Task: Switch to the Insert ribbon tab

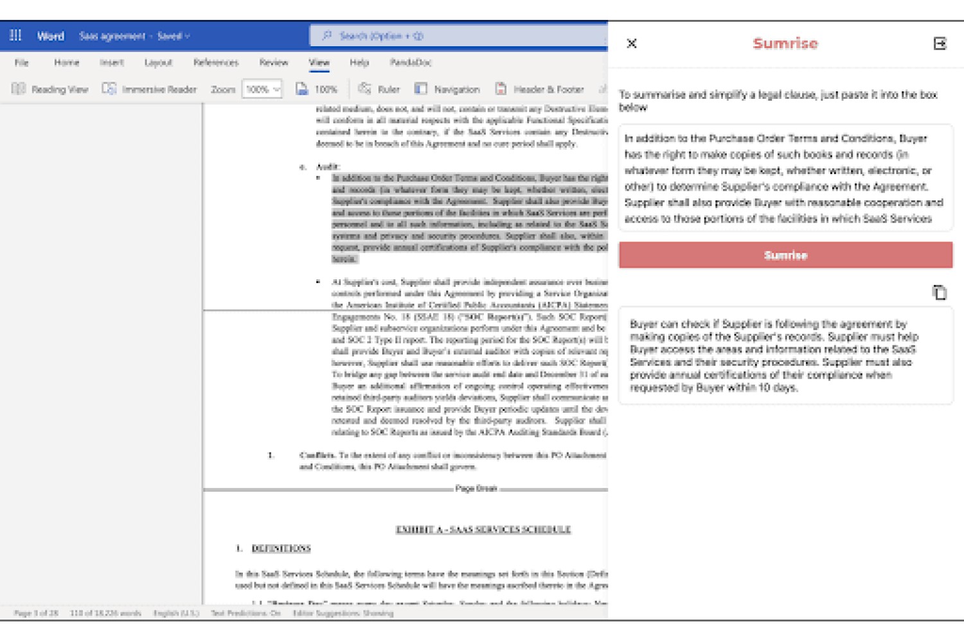Action: 111,62
